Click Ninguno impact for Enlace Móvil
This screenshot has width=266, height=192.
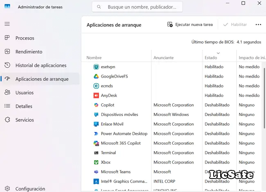click(x=247, y=124)
